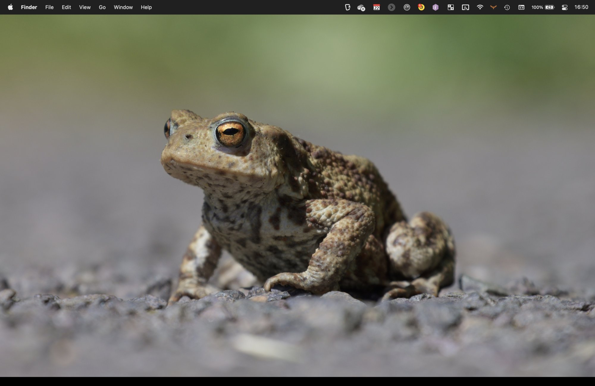Open the Finder application menu
Screen dimensions: 595x386
click(29, 7)
